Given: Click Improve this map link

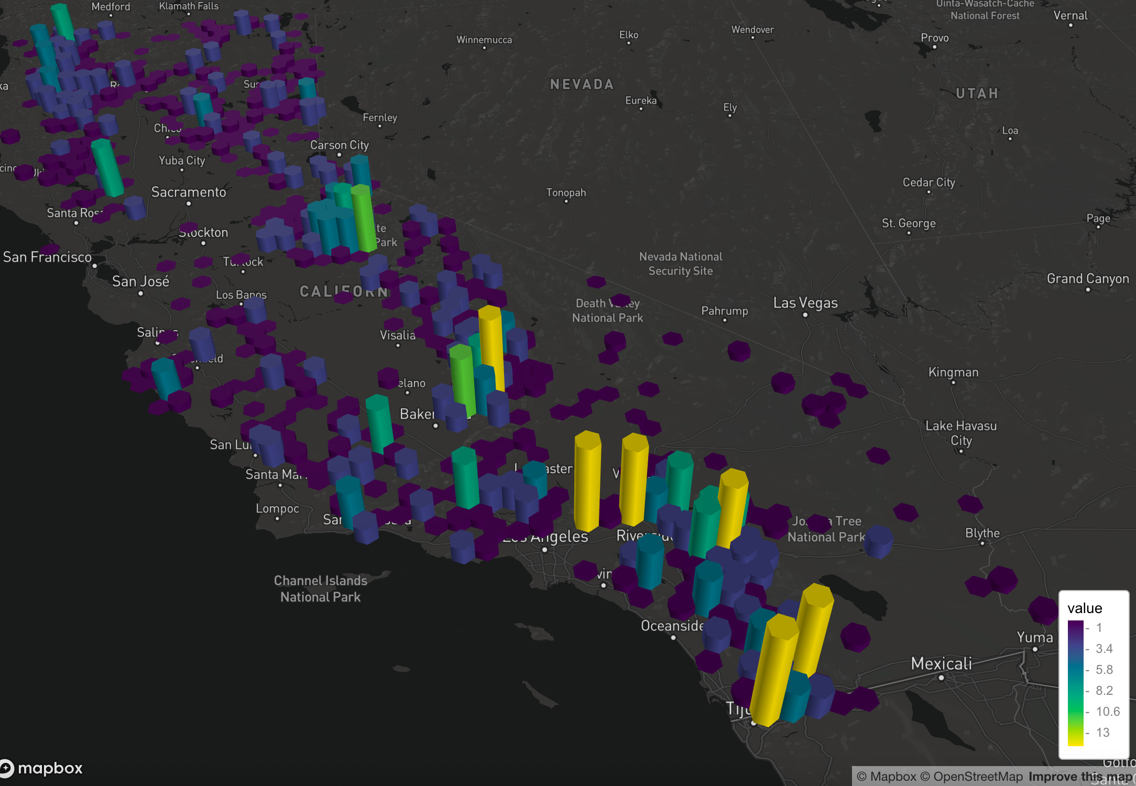Looking at the screenshot, I should pyautogui.click(x=1079, y=777).
